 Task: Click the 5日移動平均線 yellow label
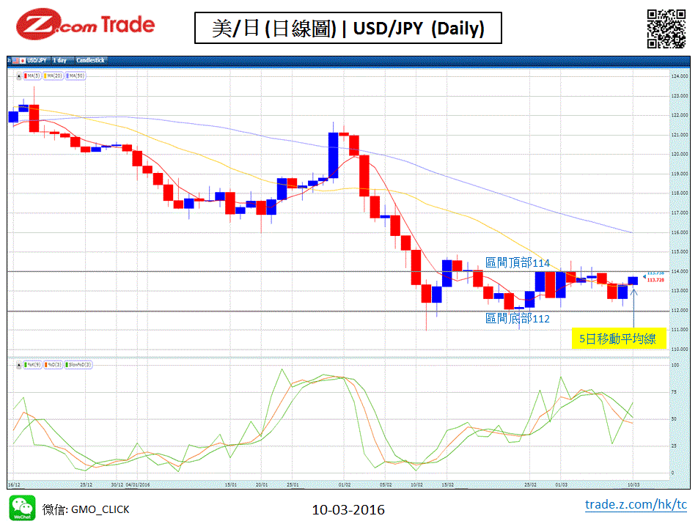click(x=618, y=339)
